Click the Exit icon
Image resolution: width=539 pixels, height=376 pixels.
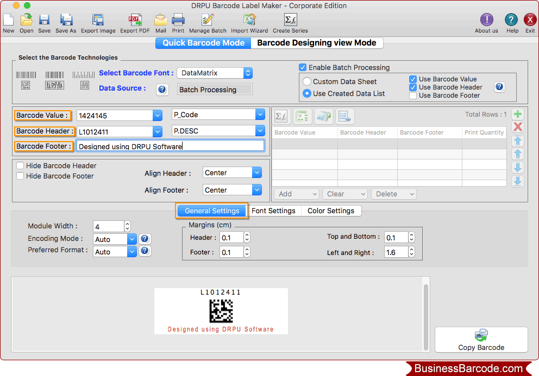point(530,20)
